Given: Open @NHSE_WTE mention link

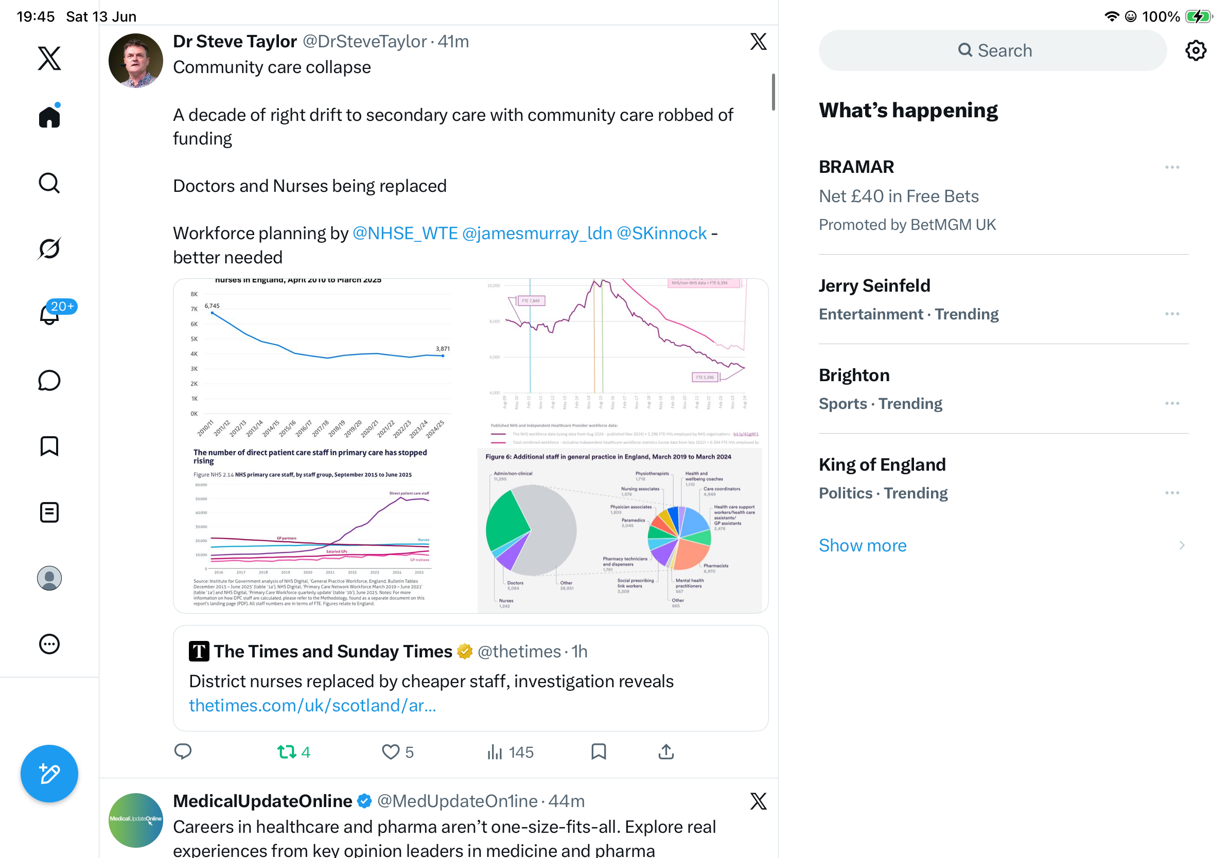Looking at the screenshot, I should (405, 233).
